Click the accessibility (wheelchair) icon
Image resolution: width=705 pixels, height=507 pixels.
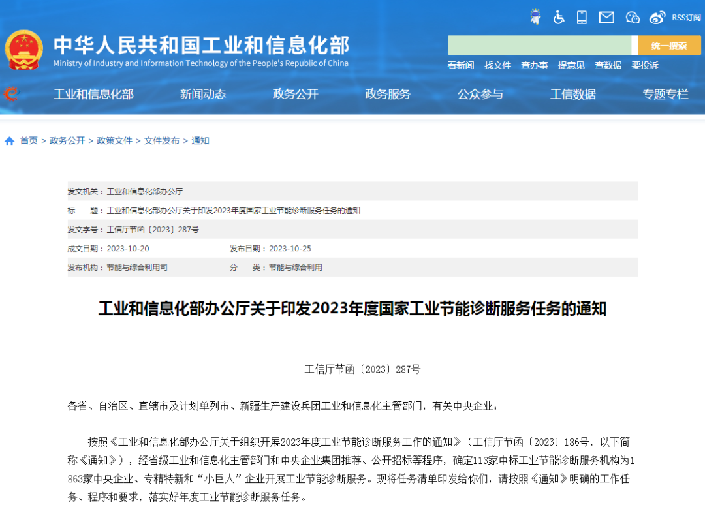pos(559,18)
